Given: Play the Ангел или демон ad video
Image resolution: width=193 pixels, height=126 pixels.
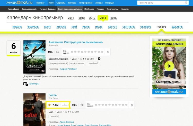Looking at the screenshot, I should point(169,66).
